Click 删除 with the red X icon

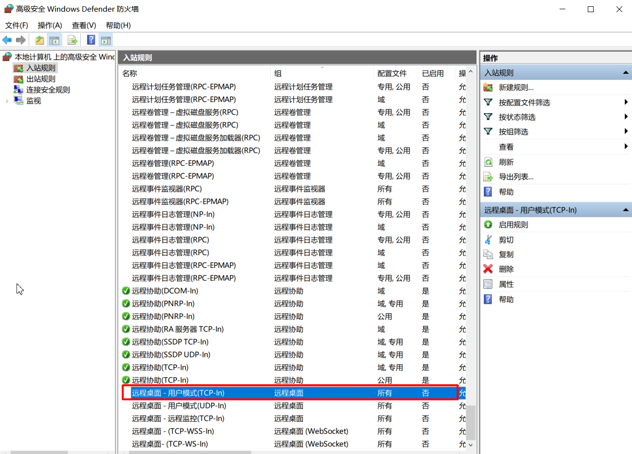pyautogui.click(x=506, y=269)
